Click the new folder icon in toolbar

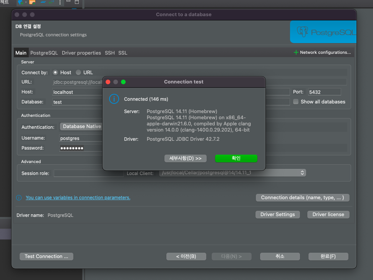pos(32,2)
